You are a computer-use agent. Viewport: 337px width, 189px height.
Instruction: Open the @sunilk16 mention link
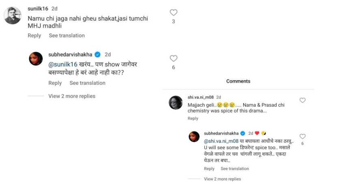coord(63,64)
